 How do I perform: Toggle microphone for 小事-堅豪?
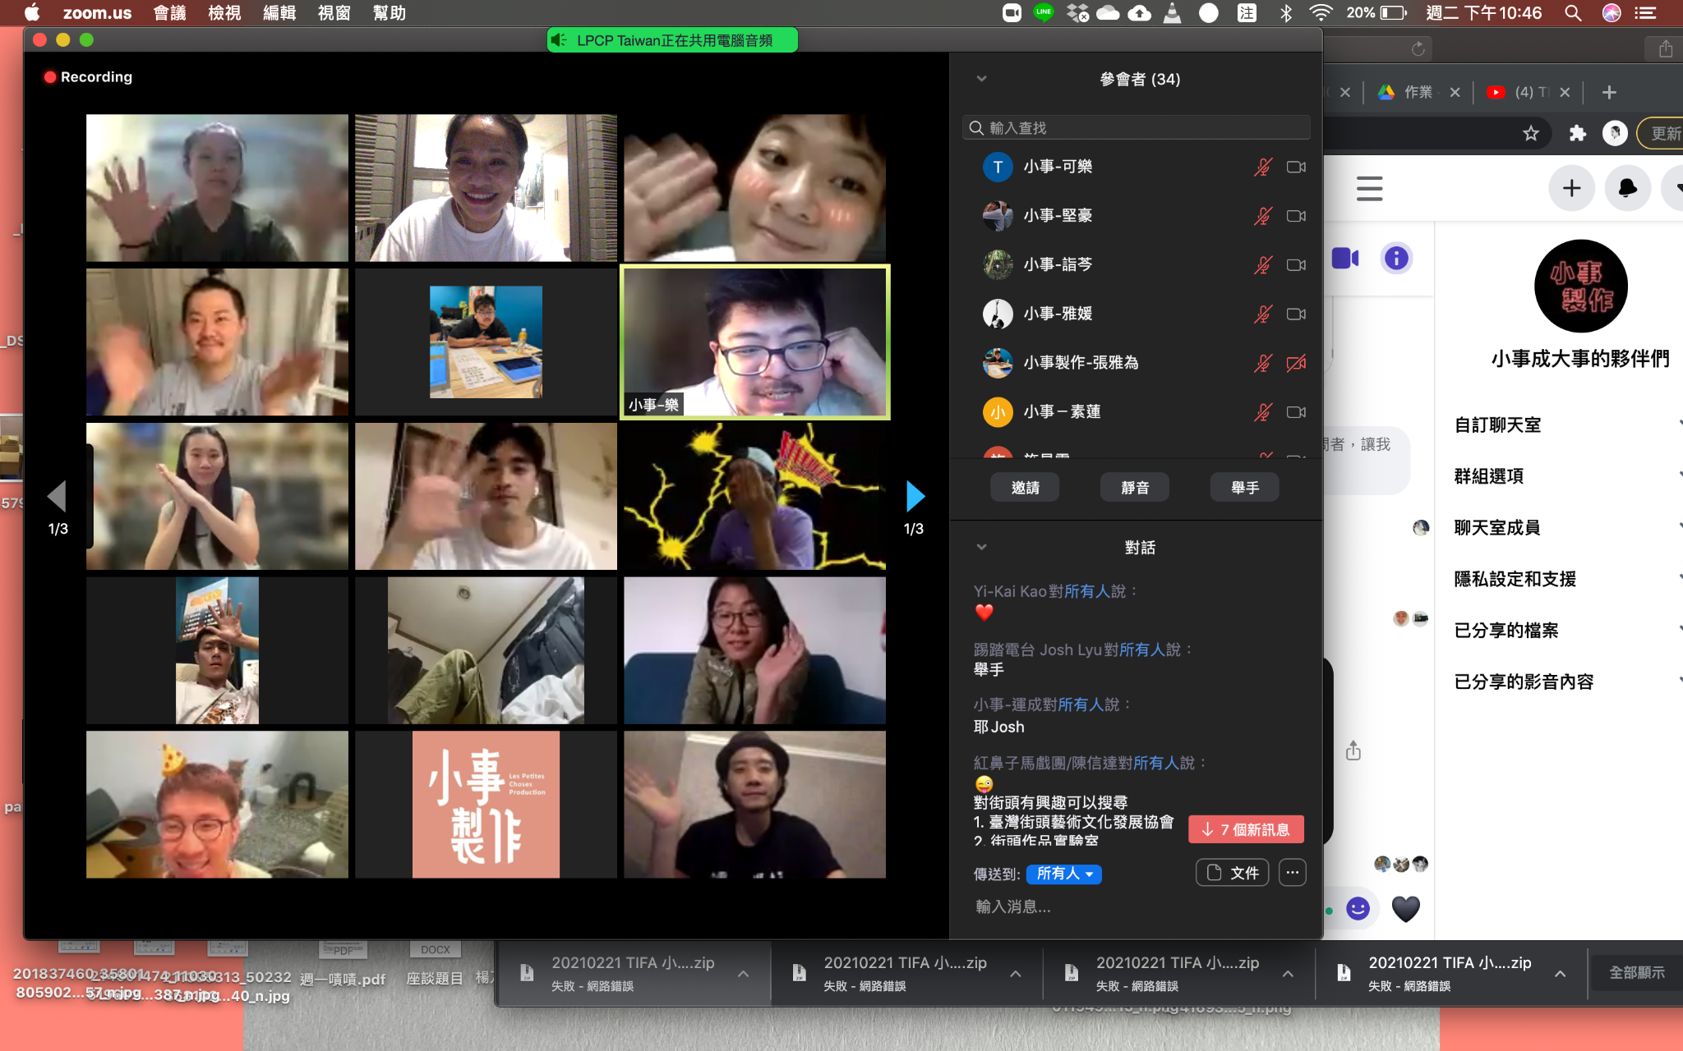point(1263,216)
